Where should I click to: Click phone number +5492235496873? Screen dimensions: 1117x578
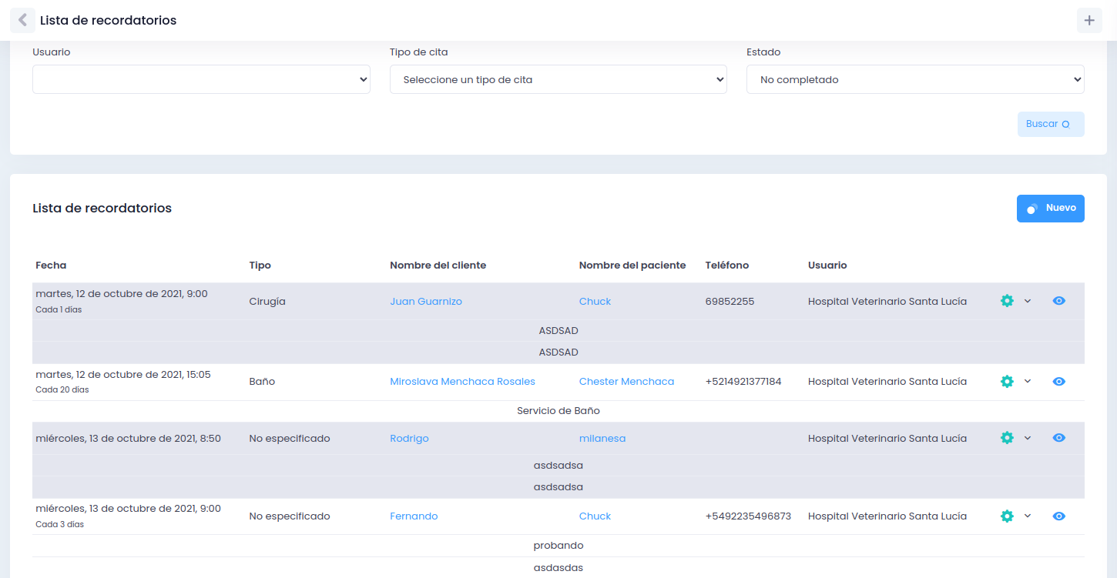point(748,516)
